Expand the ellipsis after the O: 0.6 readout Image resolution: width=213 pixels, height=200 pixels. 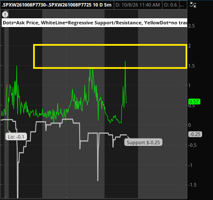[x=182, y=5]
